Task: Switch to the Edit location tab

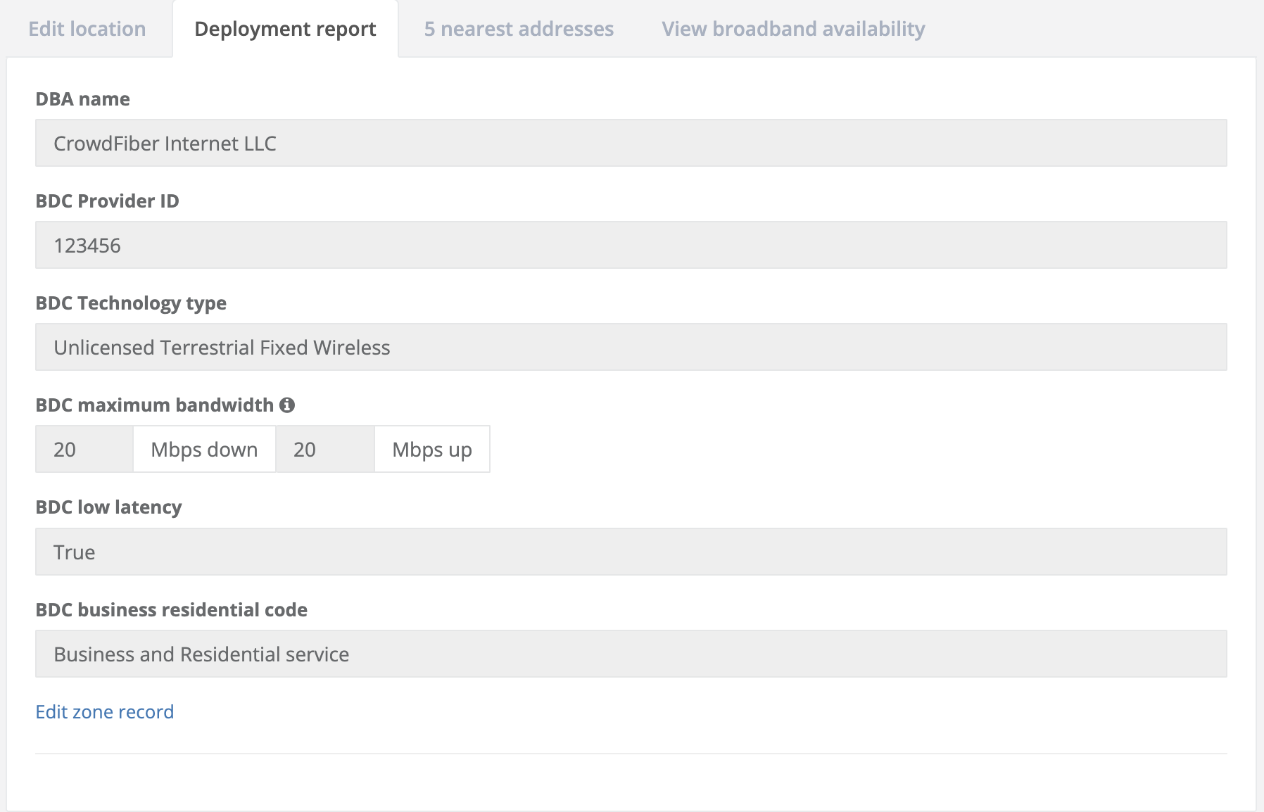Action: tap(86, 29)
